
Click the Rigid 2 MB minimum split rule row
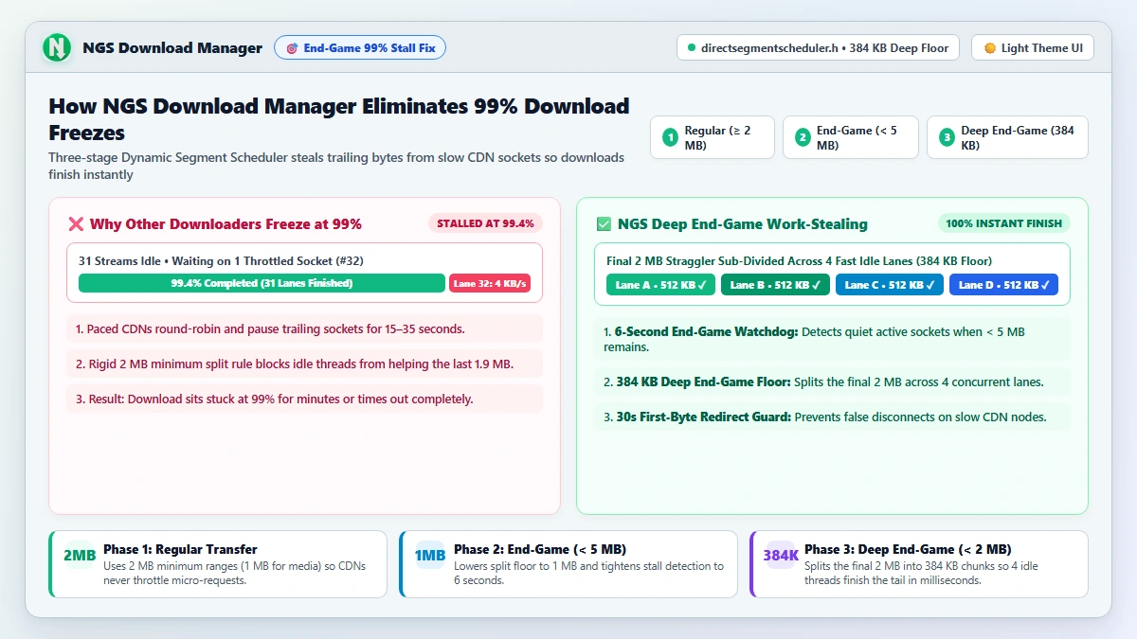tap(305, 364)
